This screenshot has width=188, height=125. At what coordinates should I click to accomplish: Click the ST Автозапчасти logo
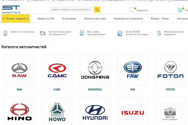(x=11, y=10)
